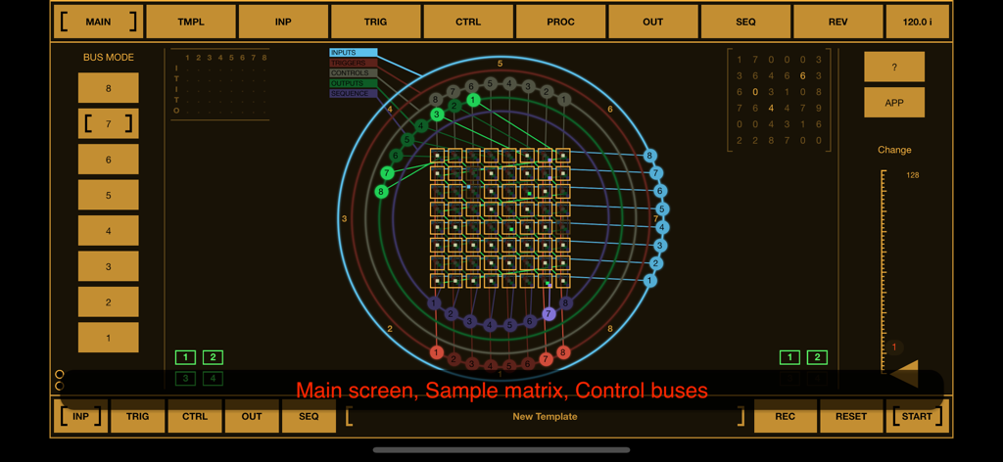The image size is (1003, 462).
Task: Open the TMPL tab
Action: click(191, 22)
